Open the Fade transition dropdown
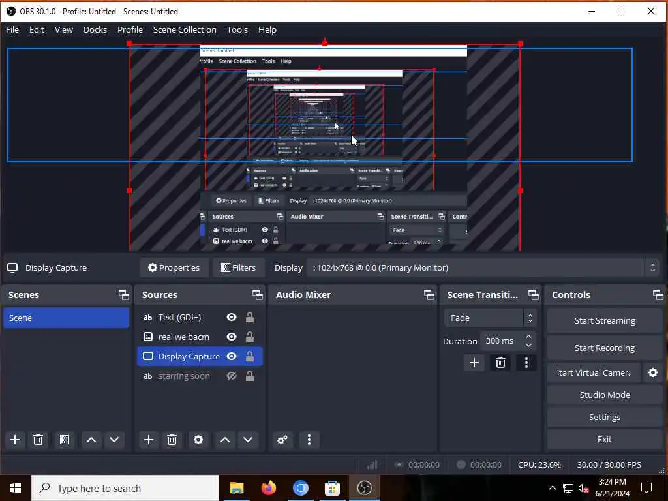This screenshot has height=501, width=668. [x=490, y=318]
